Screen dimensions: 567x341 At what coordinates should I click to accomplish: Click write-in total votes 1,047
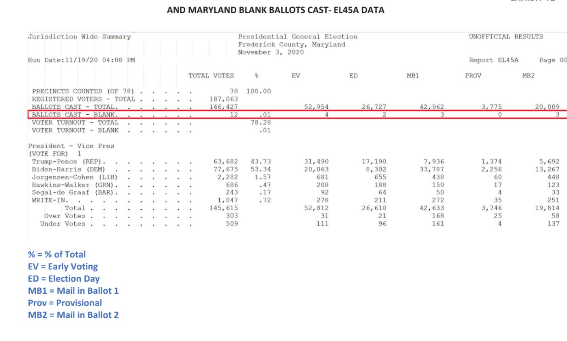(228, 201)
